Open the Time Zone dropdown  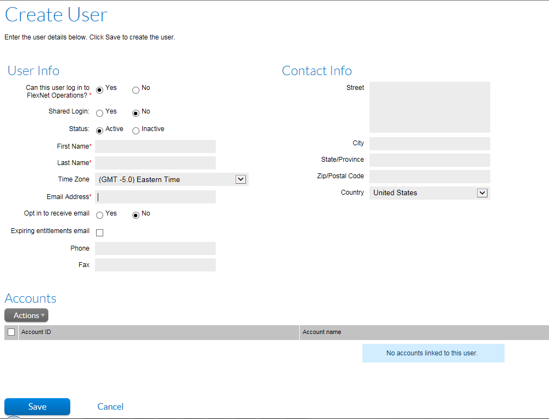[240, 179]
